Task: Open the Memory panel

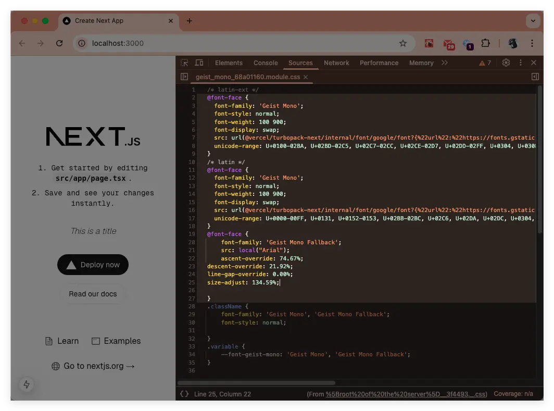Action: click(x=421, y=63)
